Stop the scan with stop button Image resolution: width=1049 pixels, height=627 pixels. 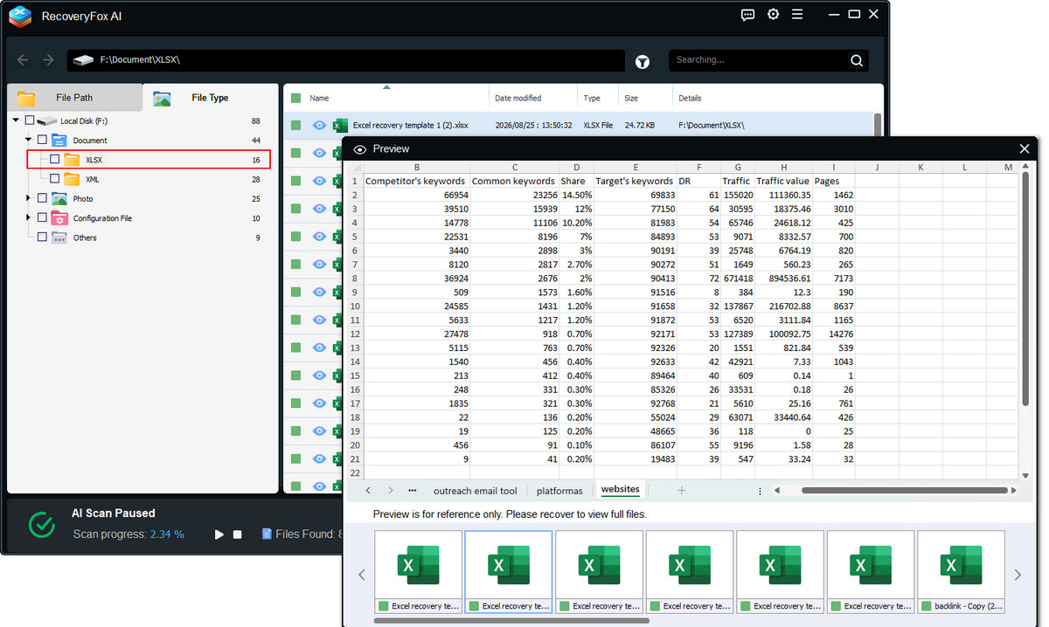point(237,534)
